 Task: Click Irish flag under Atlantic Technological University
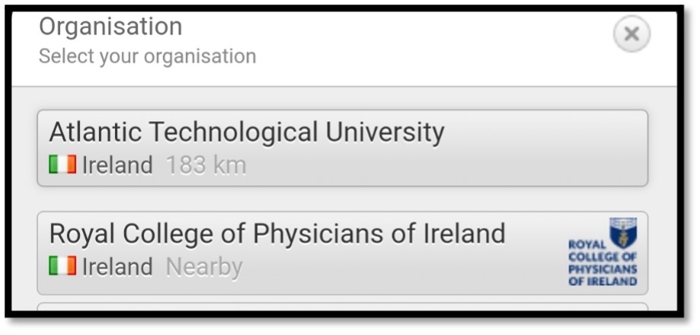click(62, 165)
